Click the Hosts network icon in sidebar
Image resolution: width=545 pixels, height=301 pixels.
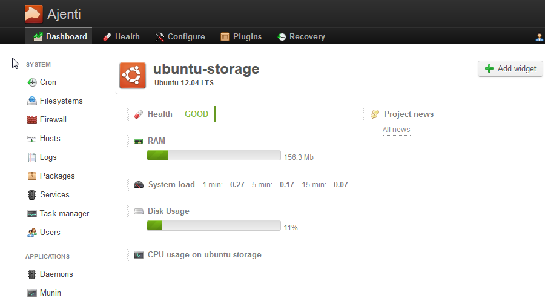pos(31,139)
